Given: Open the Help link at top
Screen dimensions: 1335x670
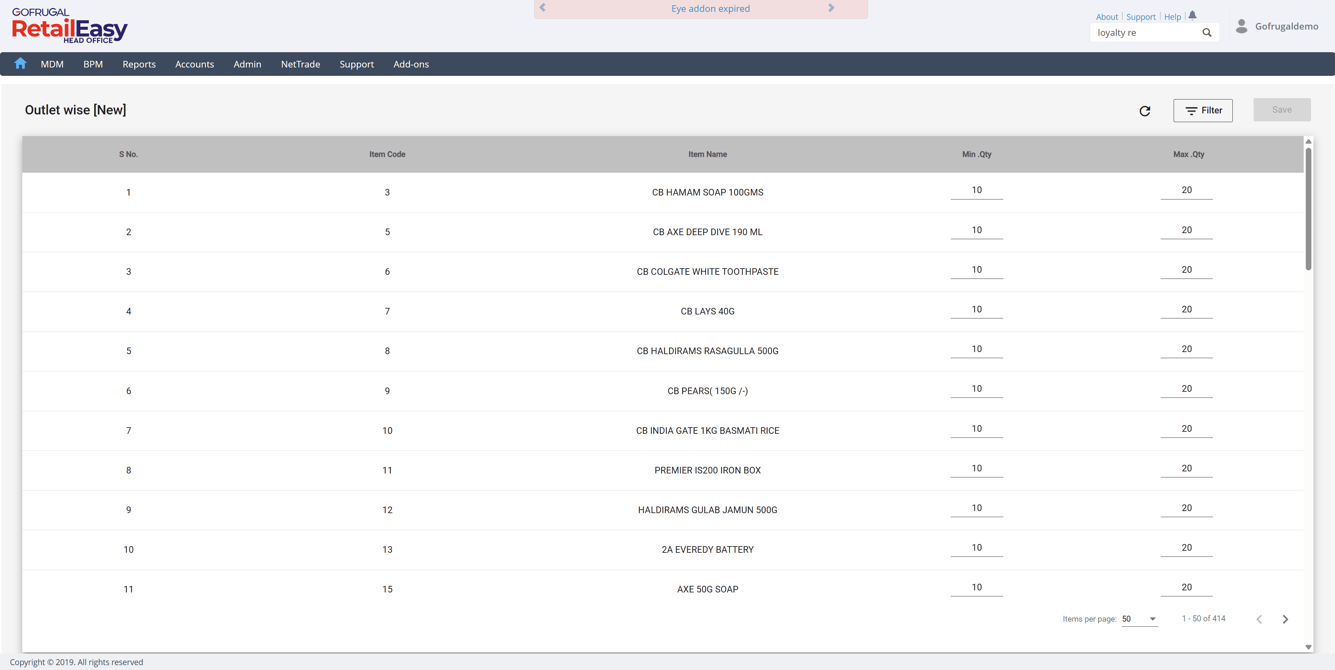Looking at the screenshot, I should 1172,17.
